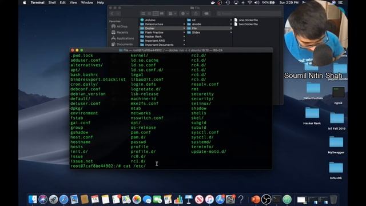The height and width of the screenshot is (206, 366).
Task: Open News icon in the Dock
Action: pyautogui.click(x=199, y=200)
